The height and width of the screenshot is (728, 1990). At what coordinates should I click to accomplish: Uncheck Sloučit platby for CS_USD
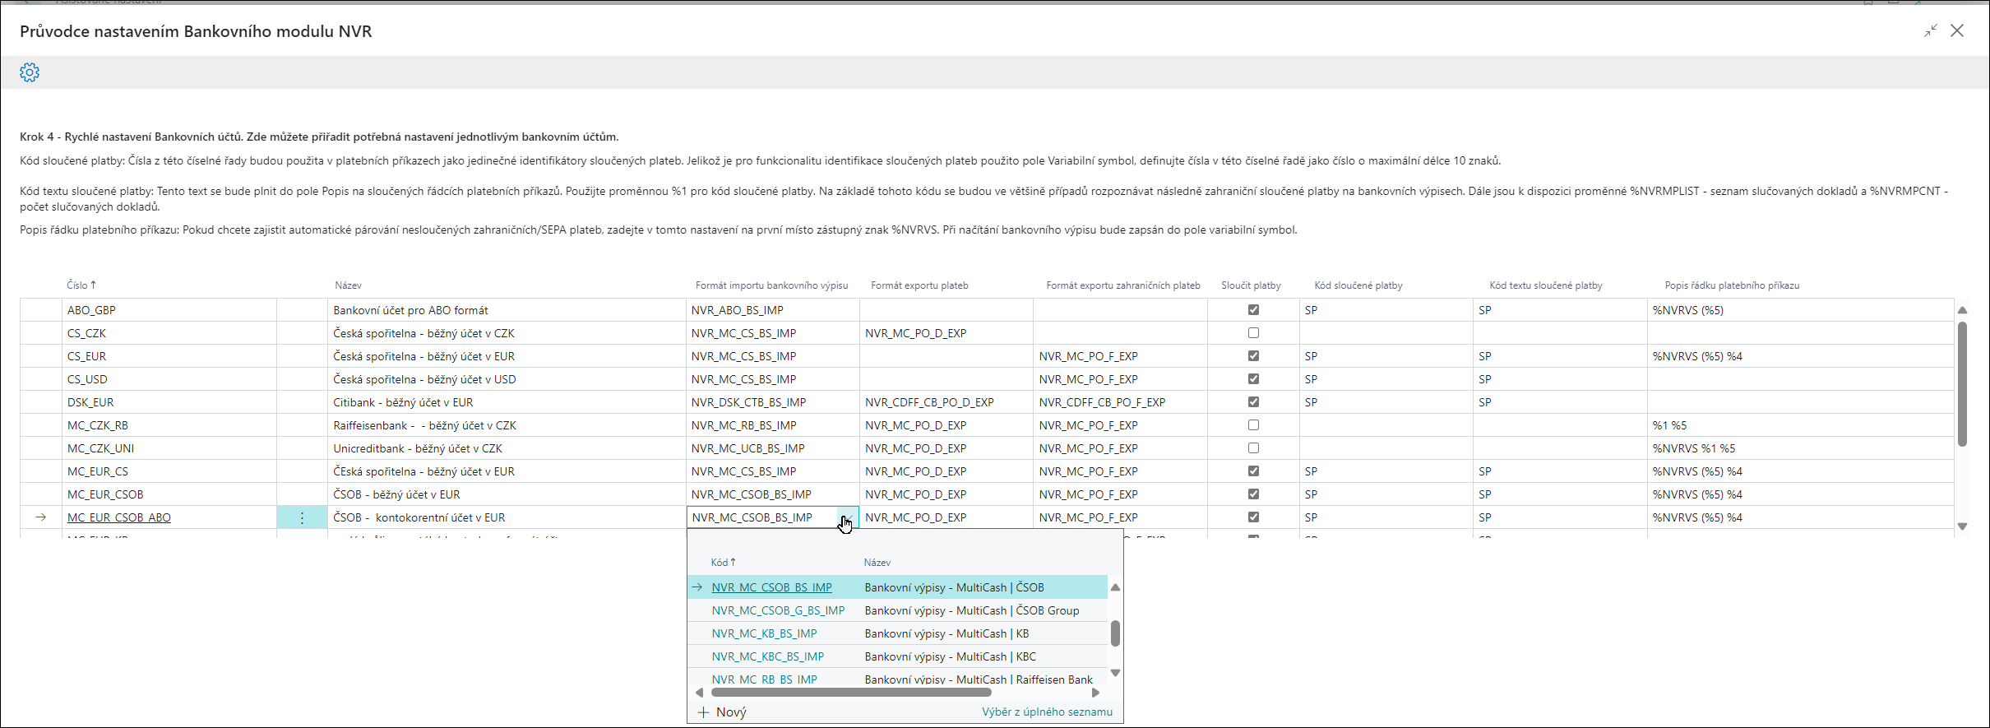[1253, 379]
